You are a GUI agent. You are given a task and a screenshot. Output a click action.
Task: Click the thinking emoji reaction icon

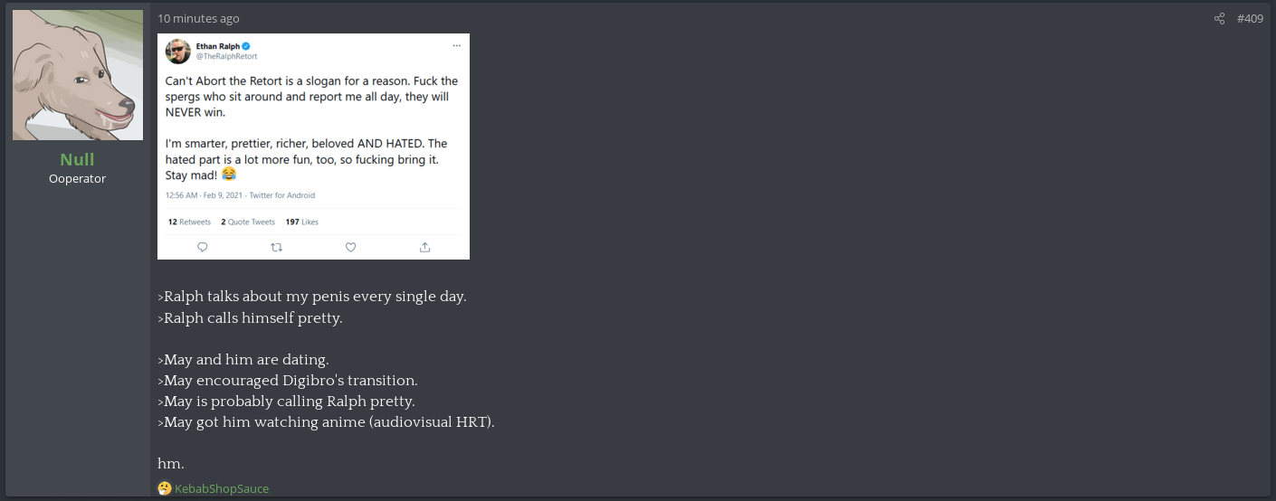(x=165, y=488)
